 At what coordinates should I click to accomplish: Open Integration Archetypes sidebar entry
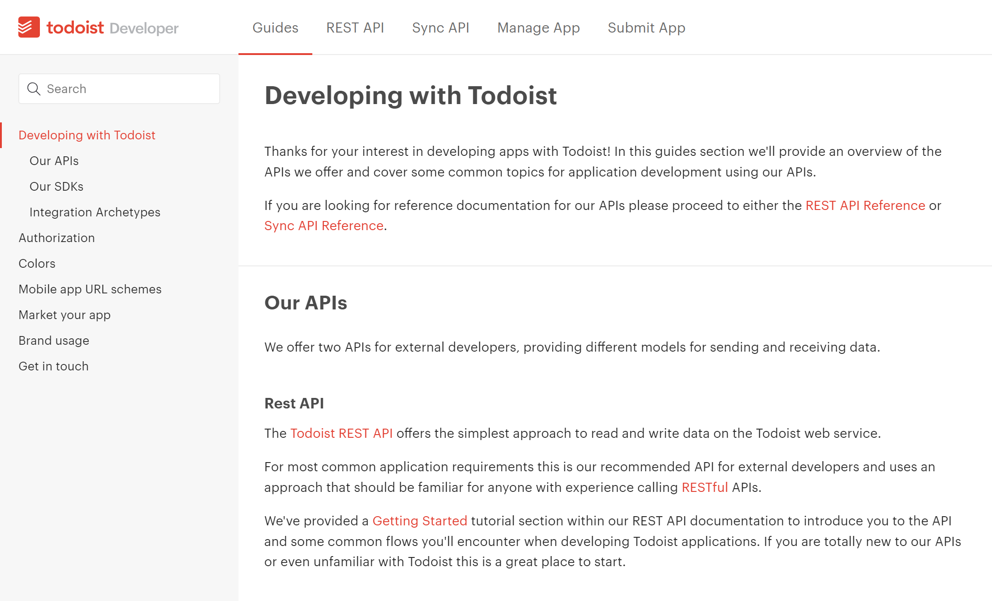pos(95,212)
